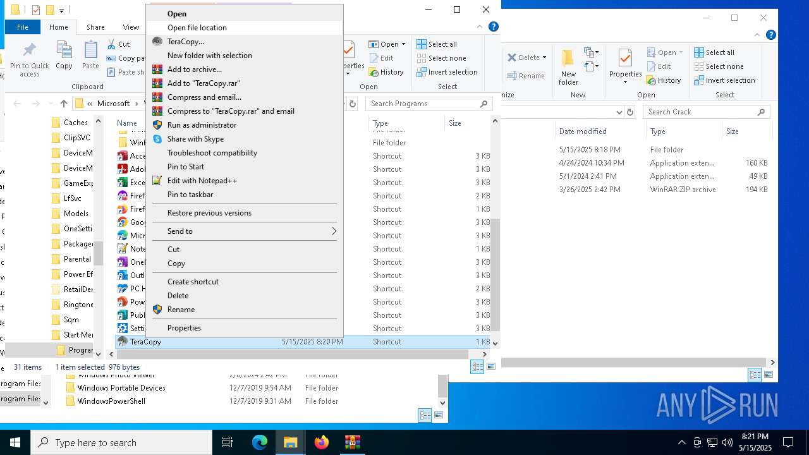This screenshot has width=809, height=455.
Task: Select Rename in context menu
Action: point(181,309)
